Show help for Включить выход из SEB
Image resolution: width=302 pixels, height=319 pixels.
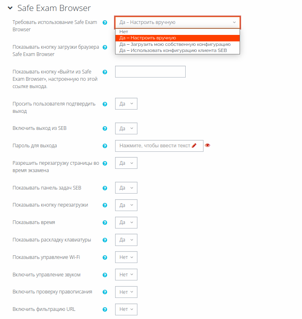(105, 129)
